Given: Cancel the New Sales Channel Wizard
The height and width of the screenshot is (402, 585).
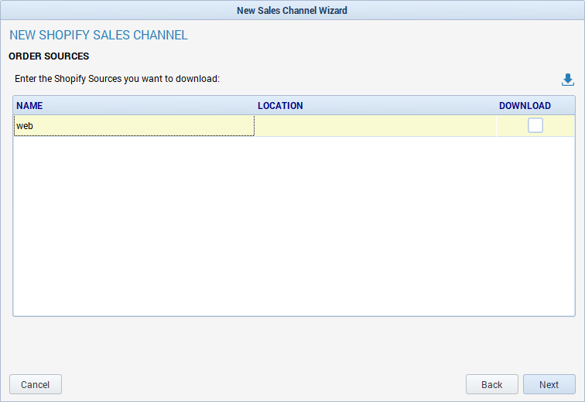Looking at the screenshot, I should (36, 384).
